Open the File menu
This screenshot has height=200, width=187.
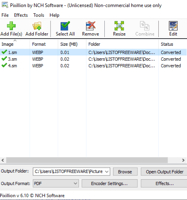click(x=5, y=15)
